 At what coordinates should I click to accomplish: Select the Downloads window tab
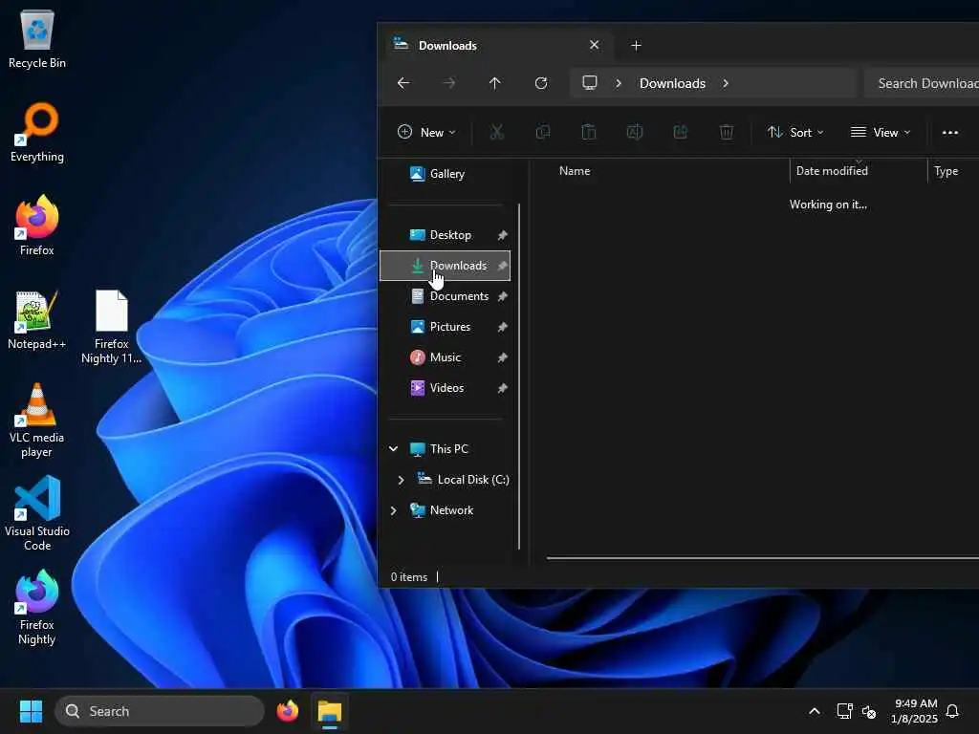[x=496, y=45]
